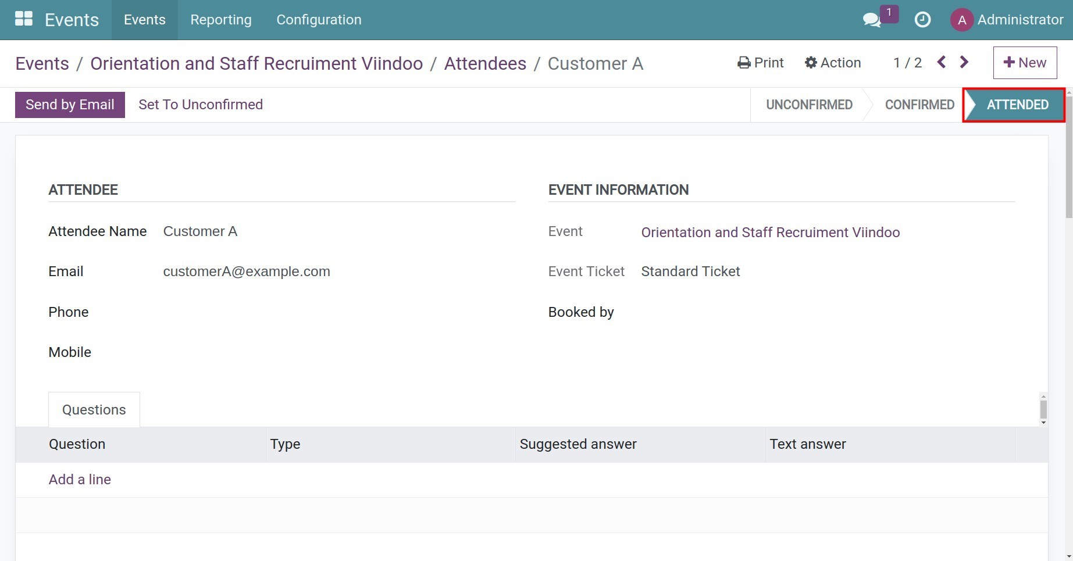The height and width of the screenshot is (561, 1073).
Task: Open the Reporting menu
Action: (221, 20)
